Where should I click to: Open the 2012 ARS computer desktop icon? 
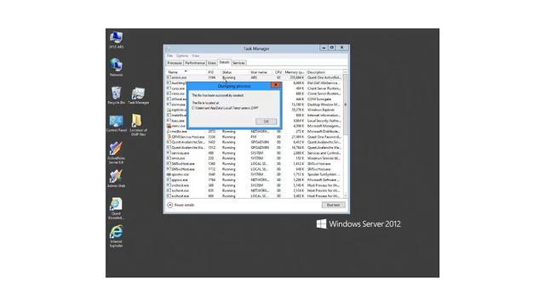[x=116, y=40]
